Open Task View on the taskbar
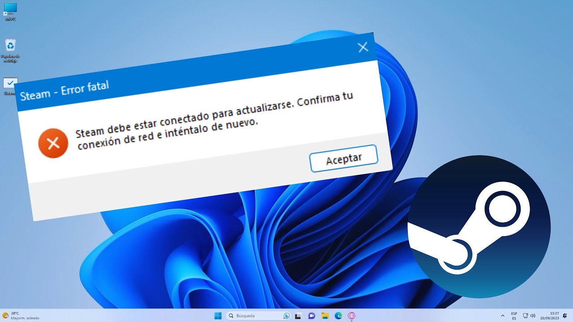 pos(298,316)
